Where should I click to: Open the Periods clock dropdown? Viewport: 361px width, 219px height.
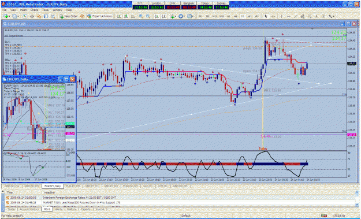[x=181, y=16]
